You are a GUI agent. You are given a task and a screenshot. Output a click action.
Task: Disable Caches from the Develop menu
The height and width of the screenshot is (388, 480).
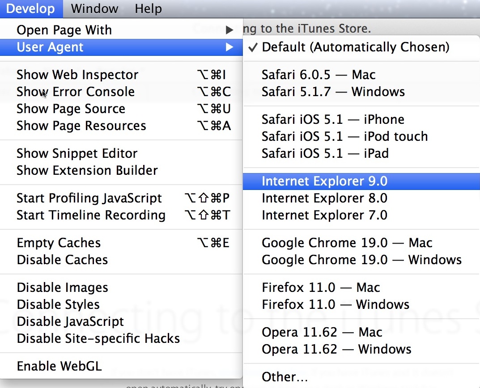tap(62, 260)
